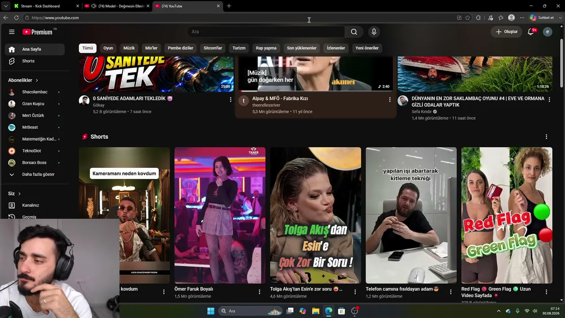Screen dimensions: 565x318
Task: Open the TeknoDiot subscription channel
Action: tap(34, 151)
